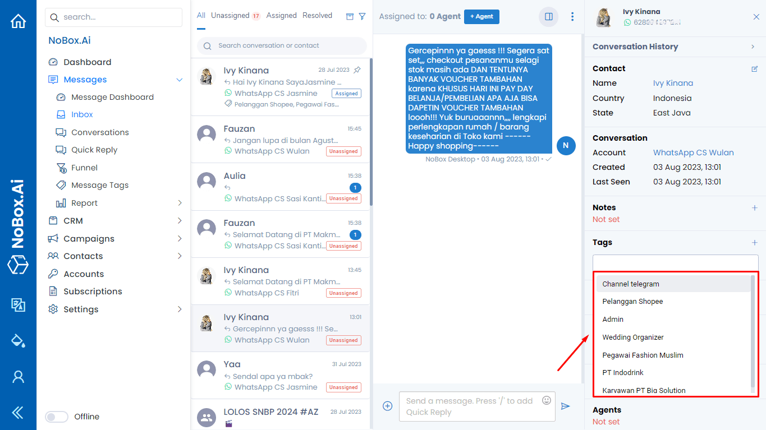Click the + Agent button
This screenshot has width=766, height=430.
(481, 16)
